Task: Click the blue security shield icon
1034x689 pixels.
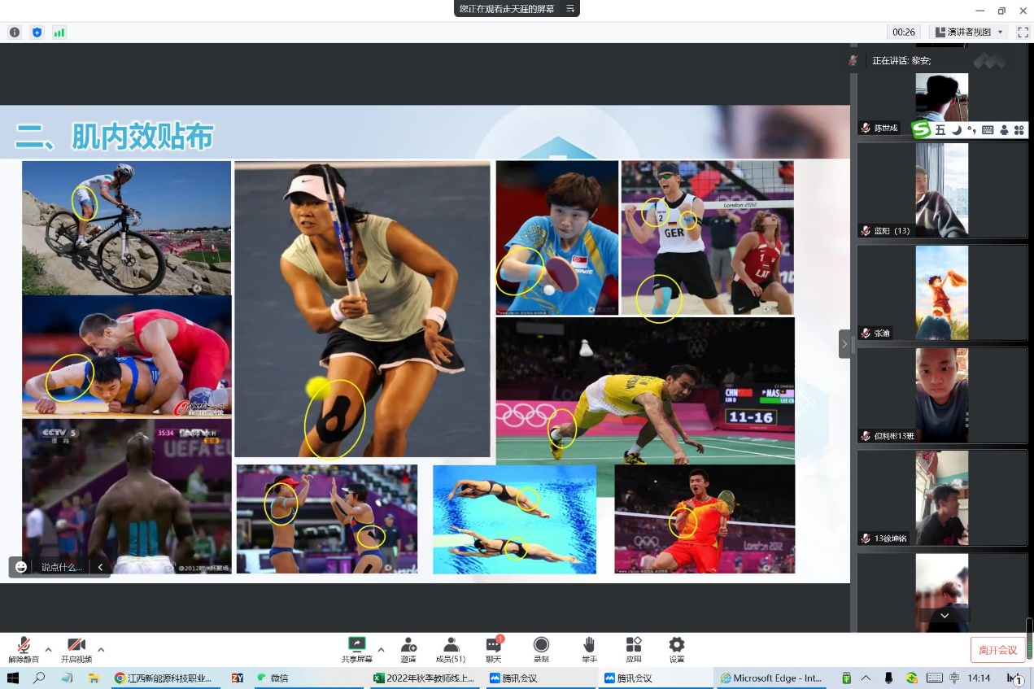Action: click(37, 33)
